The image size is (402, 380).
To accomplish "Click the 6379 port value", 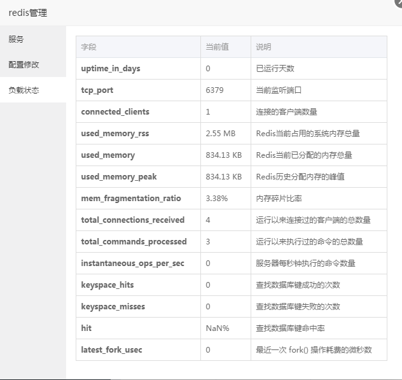I will 214,90.
